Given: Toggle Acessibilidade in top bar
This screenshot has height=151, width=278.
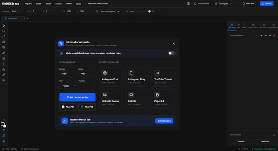Looking at the screenshot, I should (201, 3).
